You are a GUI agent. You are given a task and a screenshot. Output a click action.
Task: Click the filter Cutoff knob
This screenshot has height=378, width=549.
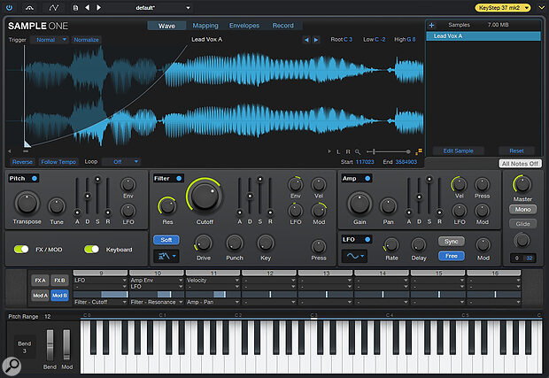pos(205,196)
